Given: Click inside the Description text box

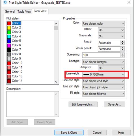Looking at the screenshot, I should coord(33,104).
